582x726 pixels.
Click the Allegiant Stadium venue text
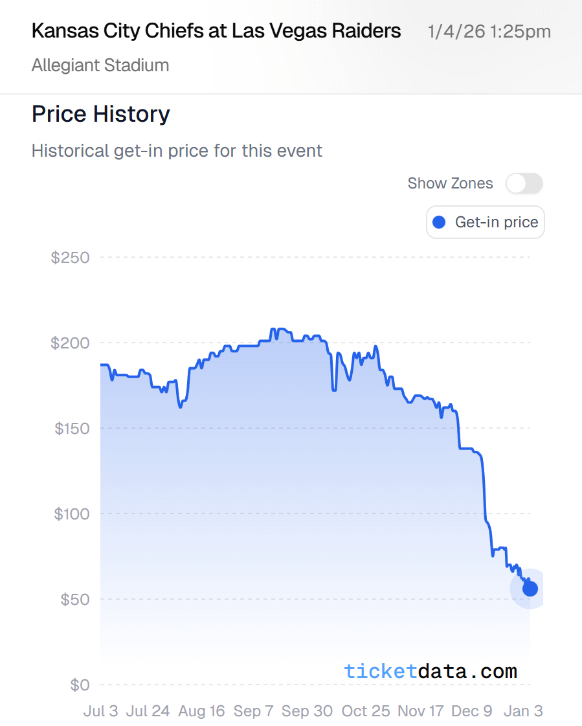[x=100, y=65]
